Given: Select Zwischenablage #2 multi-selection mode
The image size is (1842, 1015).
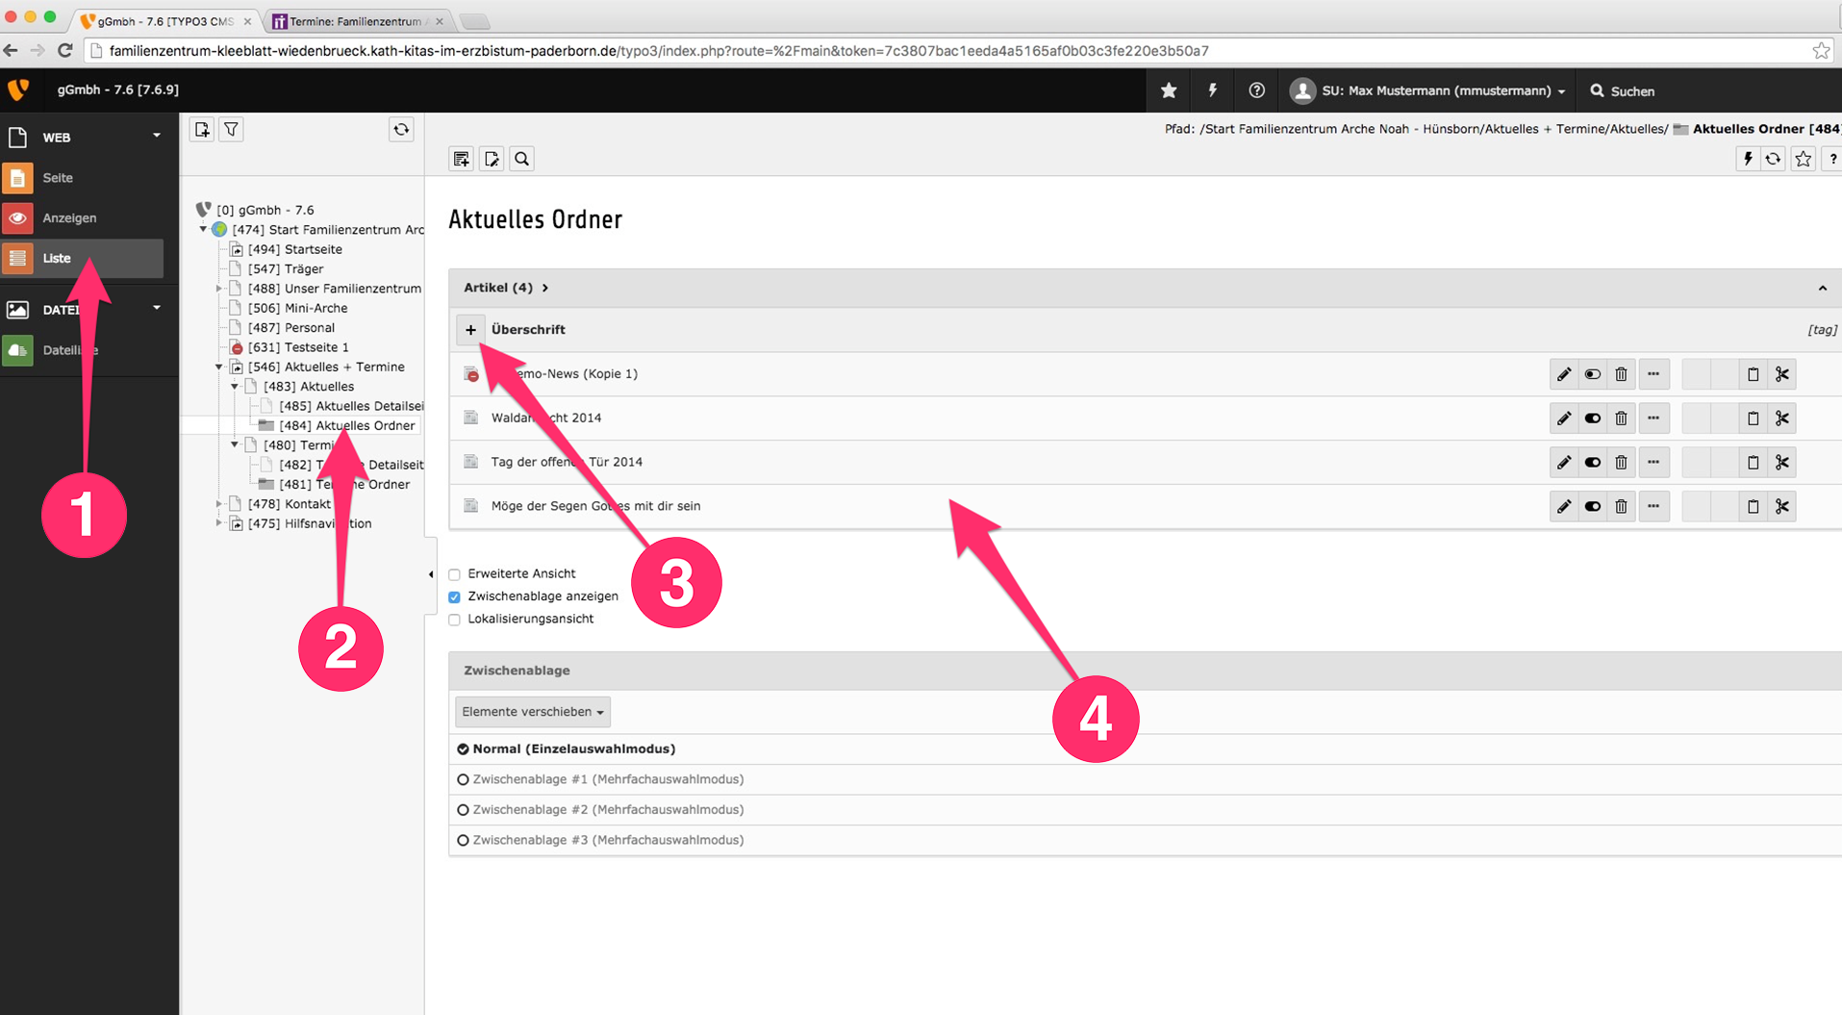Looking at the screenshot, I should pos(464,810).
